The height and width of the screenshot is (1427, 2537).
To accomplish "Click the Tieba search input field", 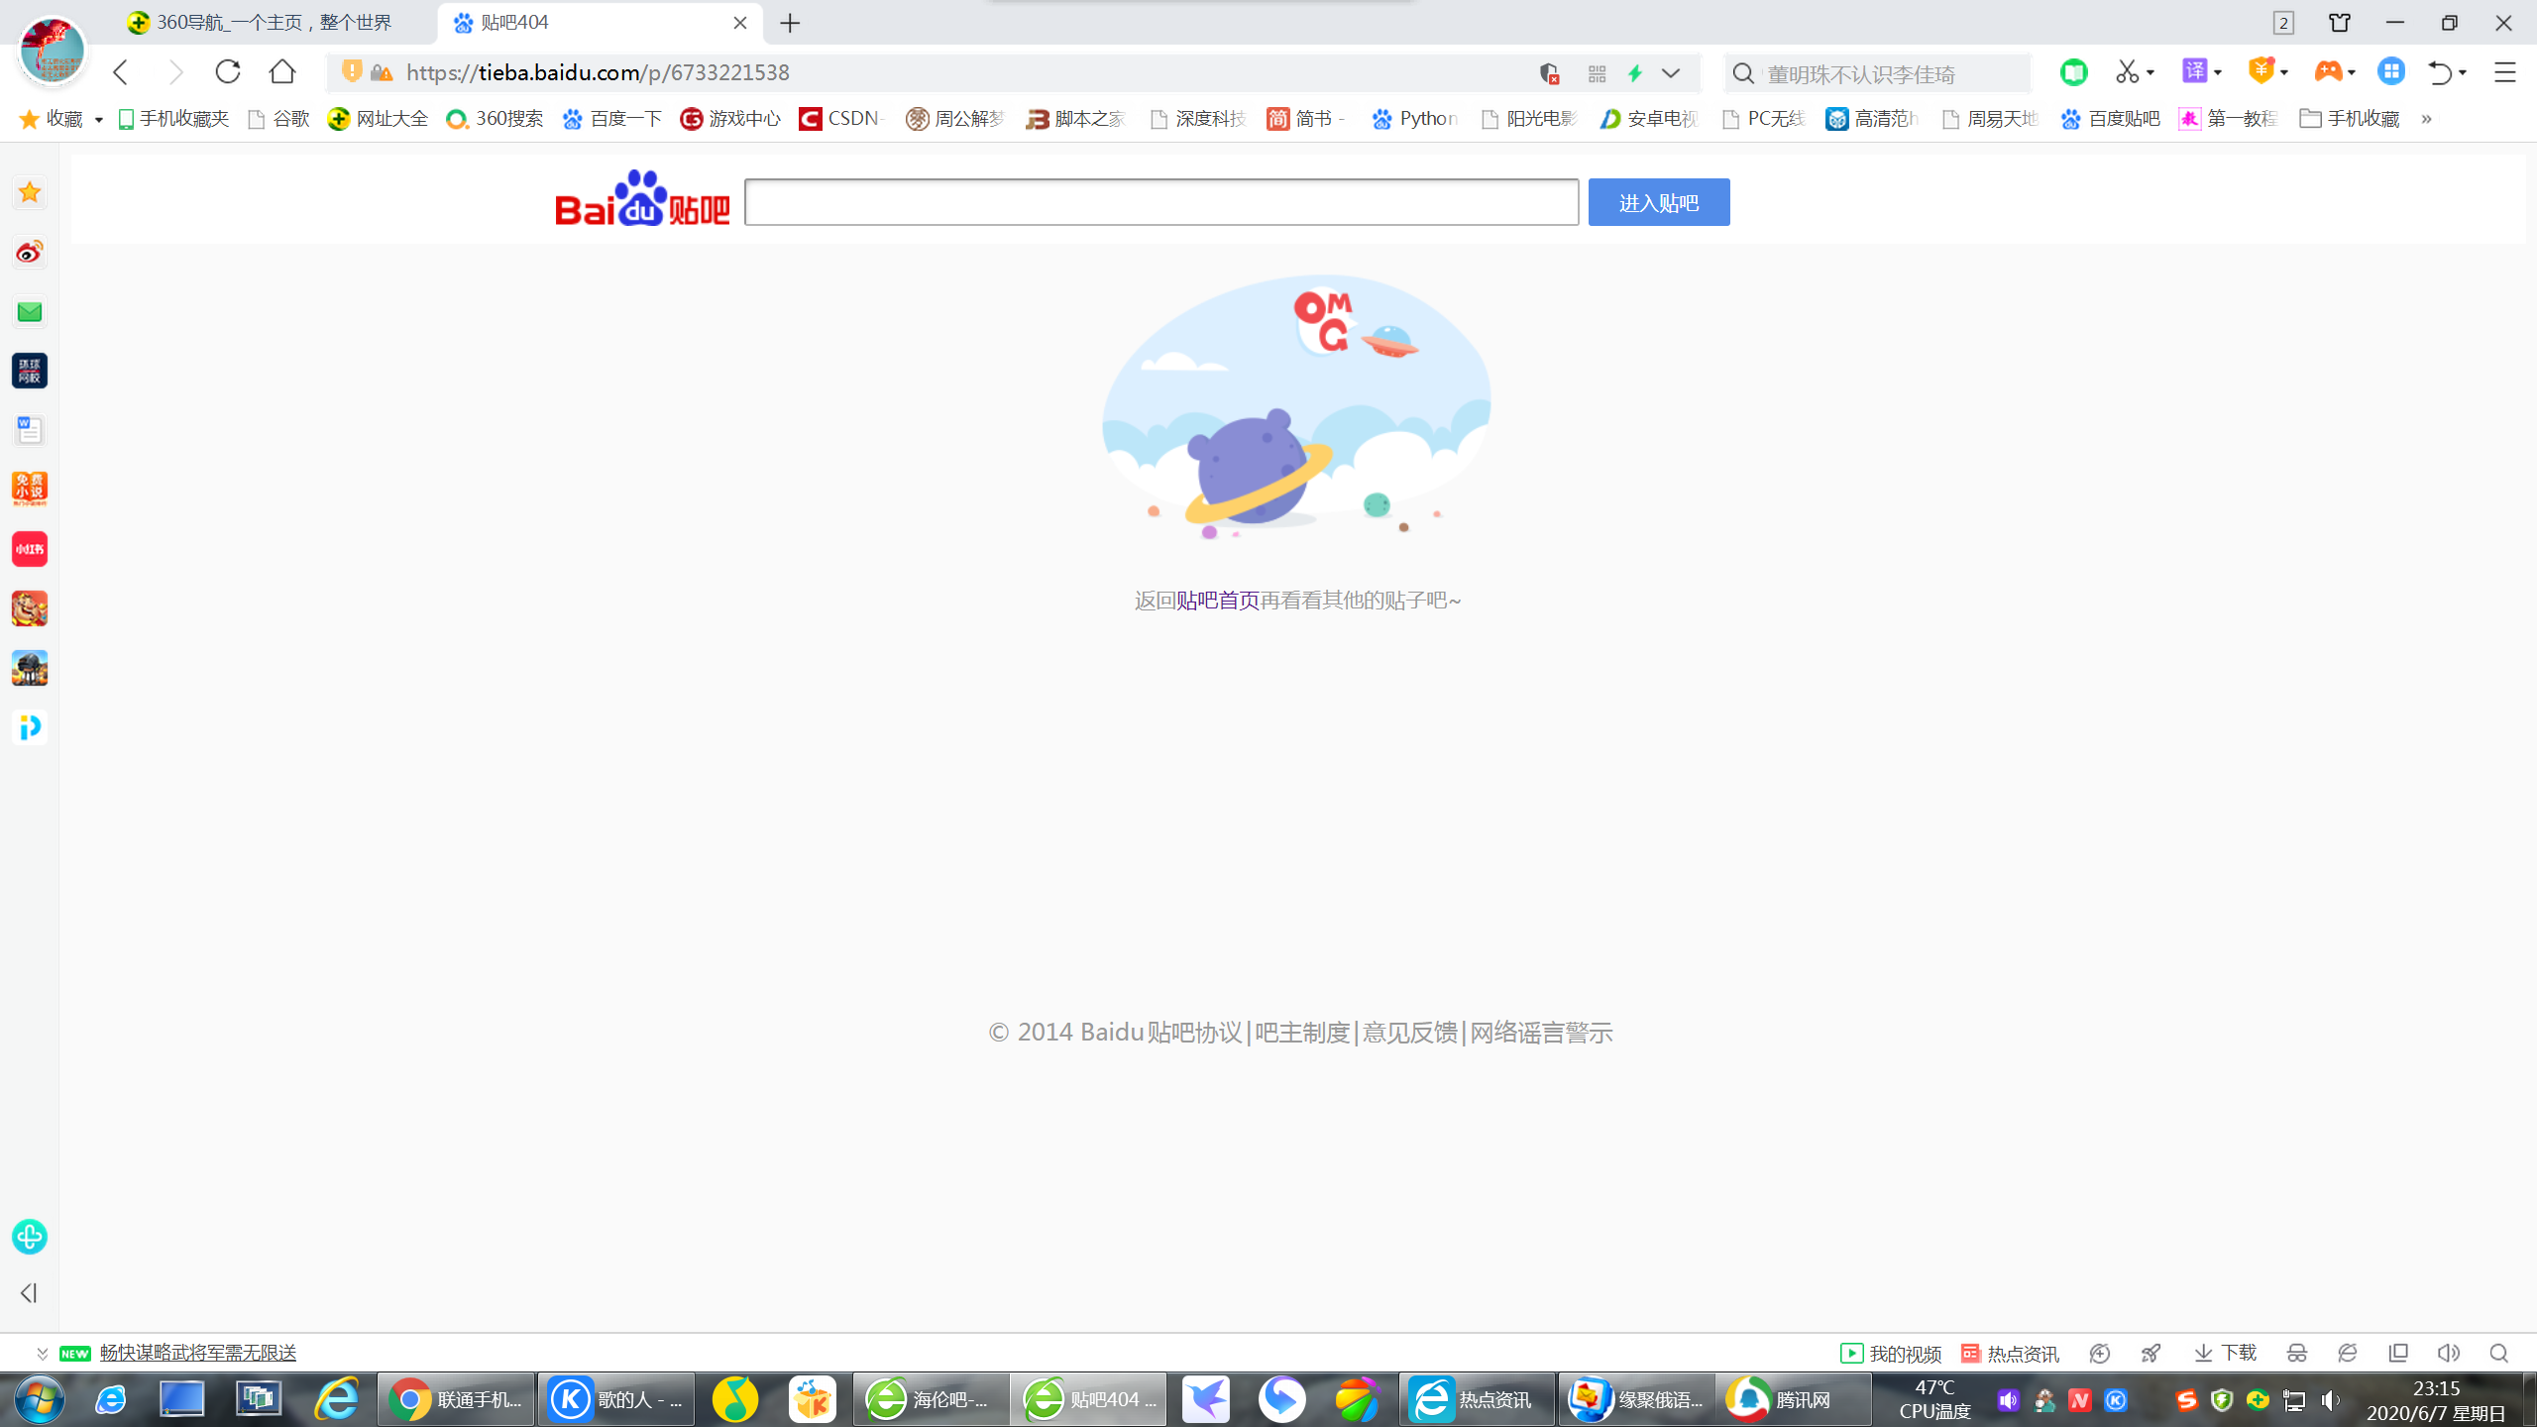I will pyautogui.click(x=1161, y=202).
